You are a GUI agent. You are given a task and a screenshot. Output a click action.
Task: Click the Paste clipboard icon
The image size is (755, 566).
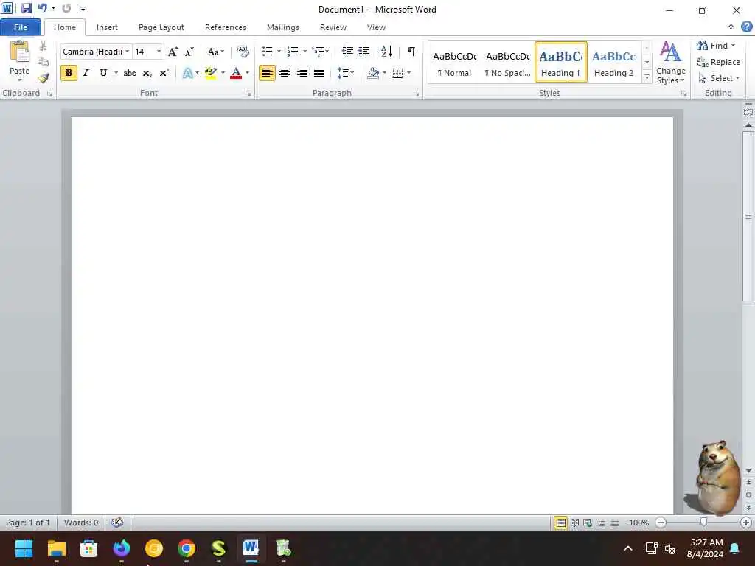click(x=19, y=52)
